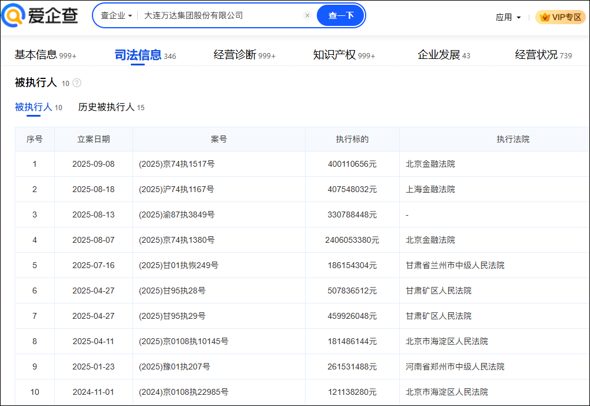Select amount 181486144元
Screen dimensions: 590x406
[352, 341]
